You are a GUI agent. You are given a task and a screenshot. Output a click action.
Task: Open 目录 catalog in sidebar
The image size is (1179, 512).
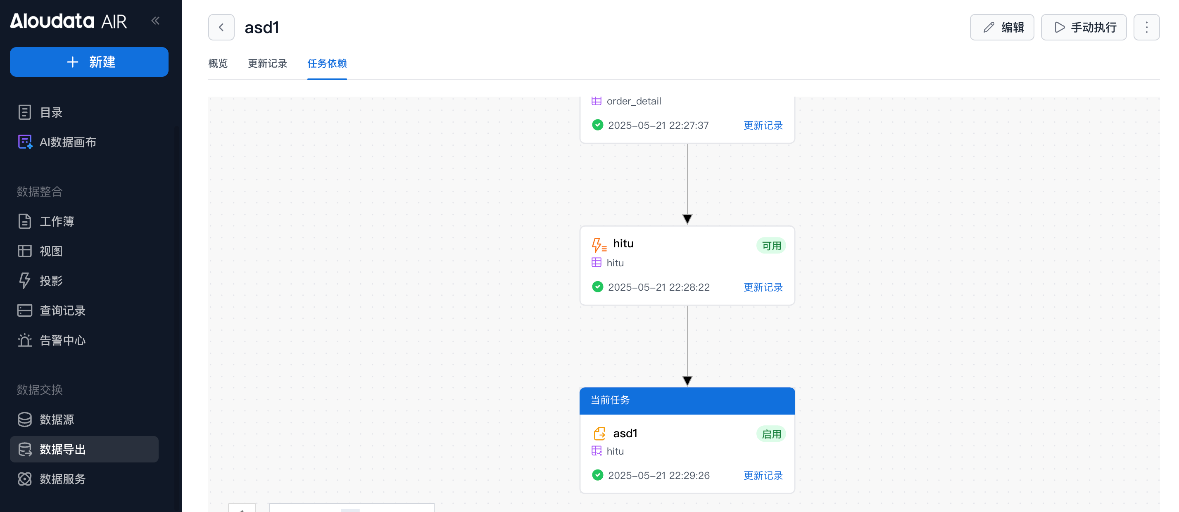(50, 113)
